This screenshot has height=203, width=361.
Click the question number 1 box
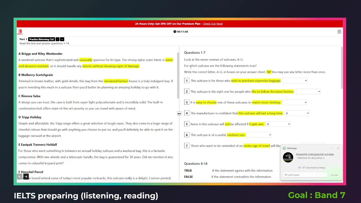[x=186, y=81]
